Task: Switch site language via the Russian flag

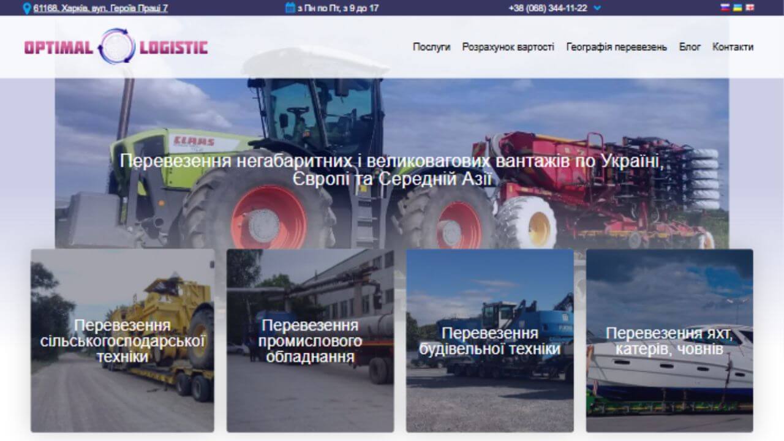Action: 726,8
